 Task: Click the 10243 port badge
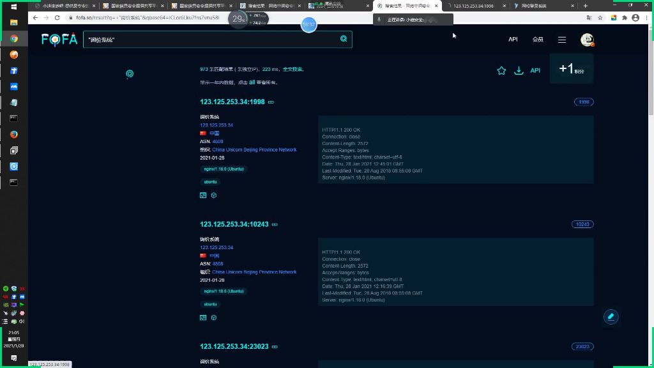(582, 224)
